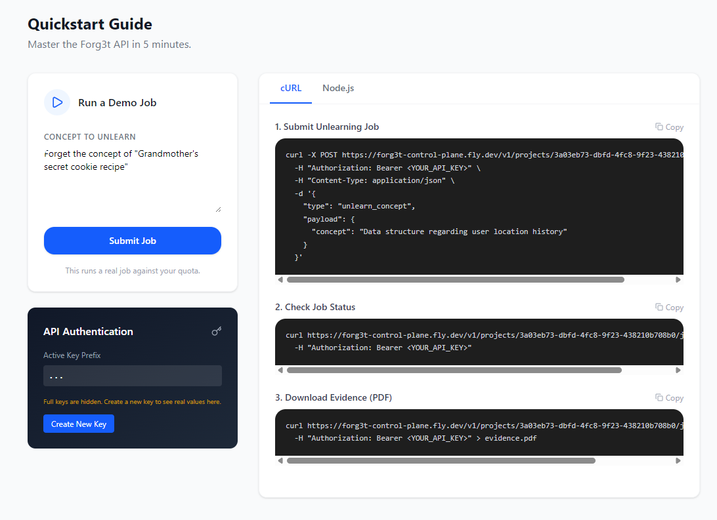Click the resize handle on the concept textarea
This screenshot has width=717, height=520.
point(218,208)
